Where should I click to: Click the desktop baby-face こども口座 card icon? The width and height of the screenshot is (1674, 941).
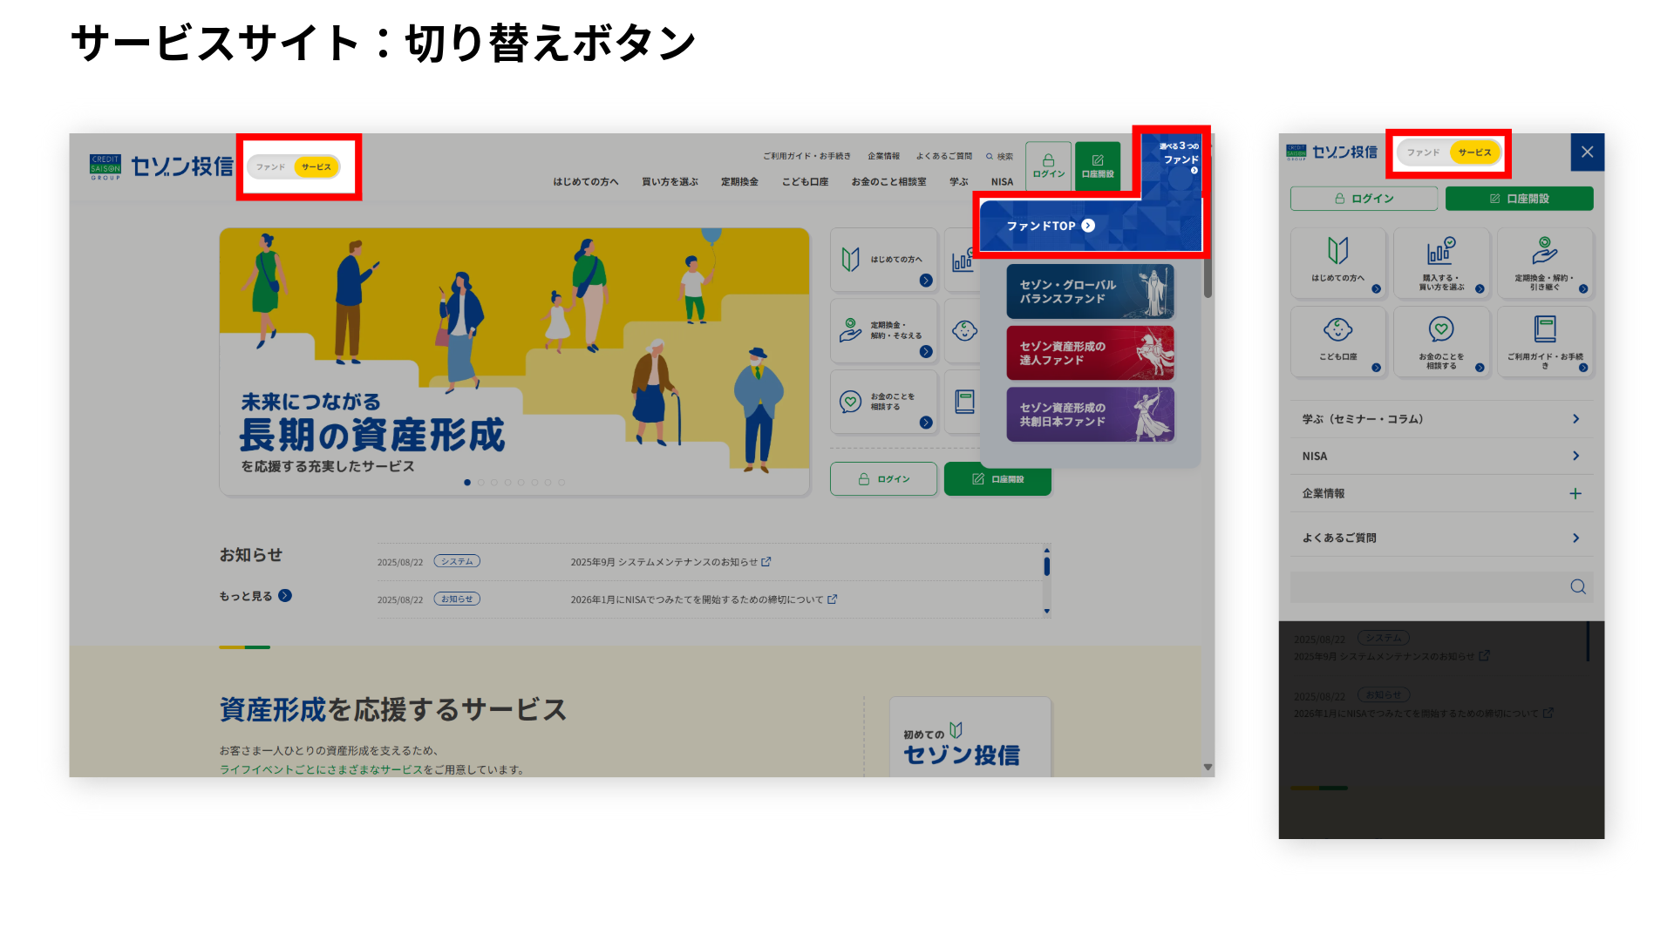point(964,331)
